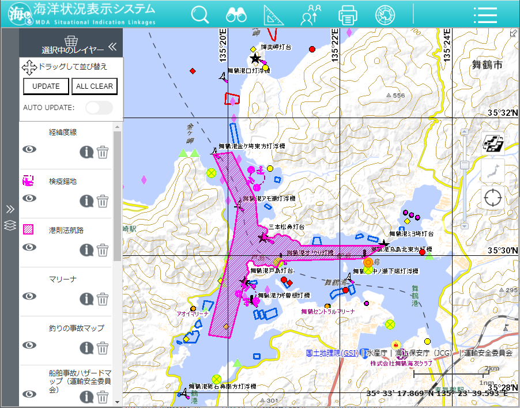Toggle visibility of 経緯度線 layer
The width and height of the screenshot is (520, 408).
tap(29, 149)
